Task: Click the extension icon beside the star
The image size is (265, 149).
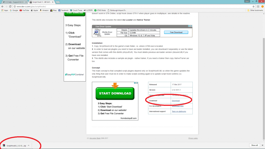Action: pyautogui.click(x=258, y=6)
